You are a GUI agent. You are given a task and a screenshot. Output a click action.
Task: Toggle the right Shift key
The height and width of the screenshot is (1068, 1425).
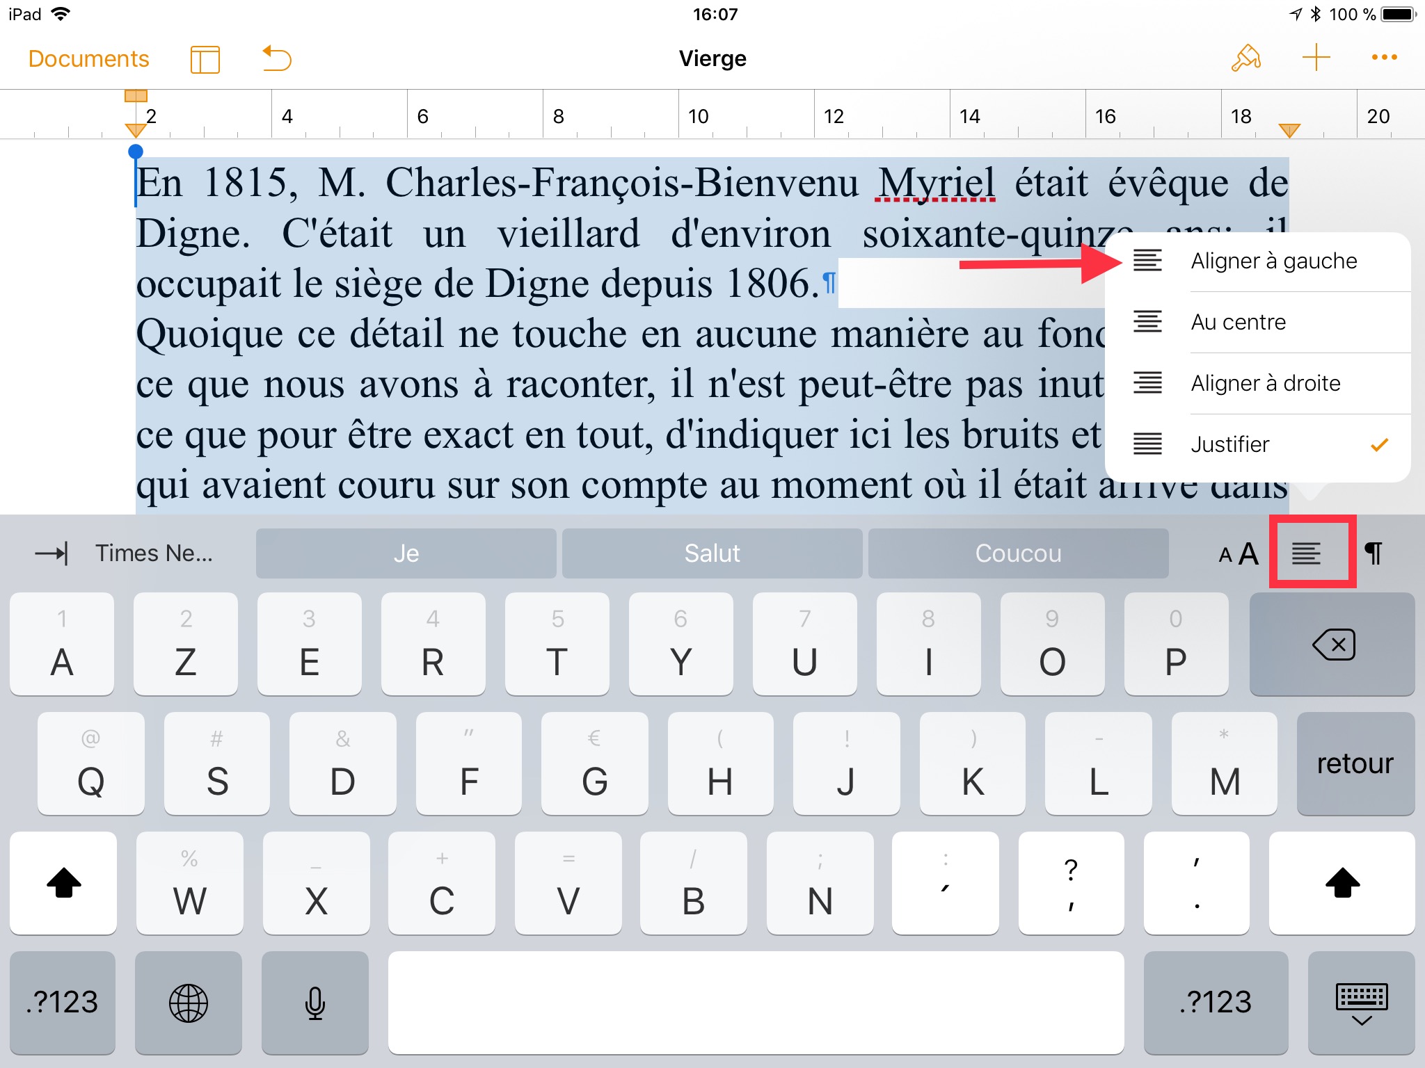(1342, 883)
